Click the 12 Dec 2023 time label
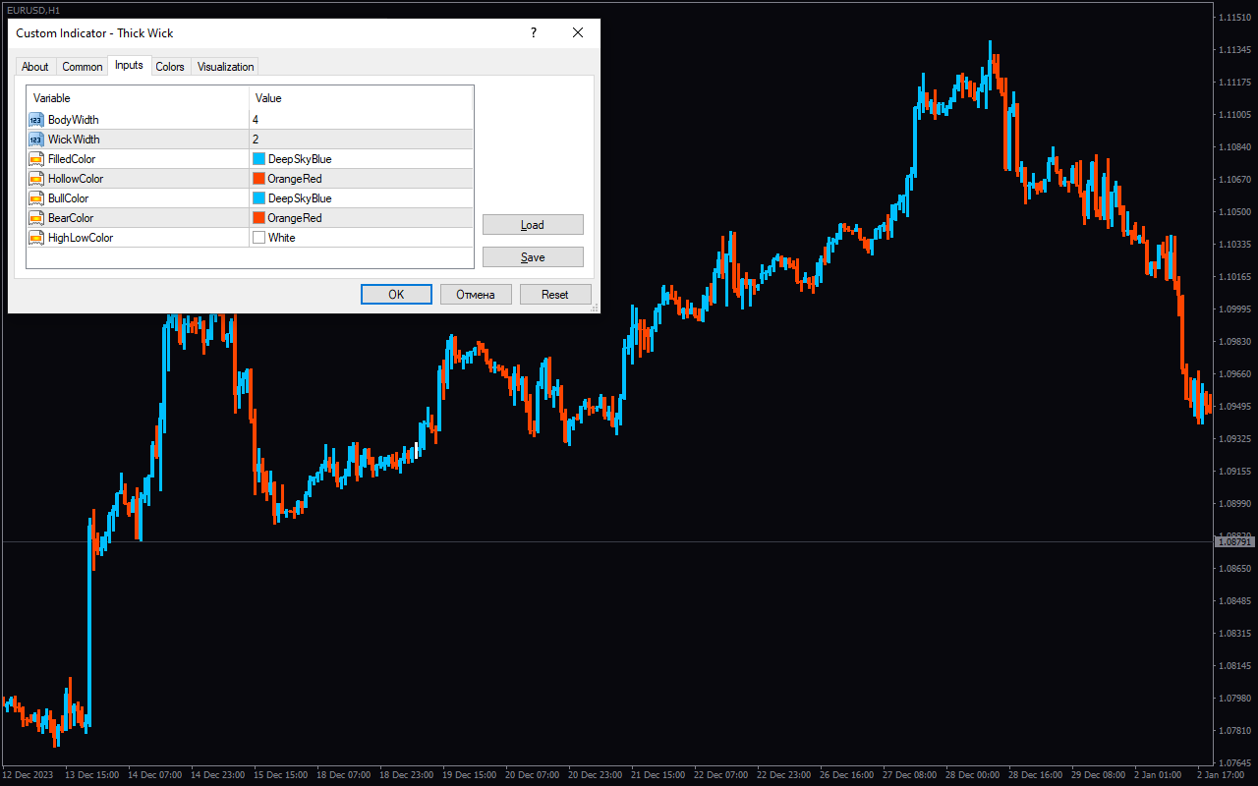 [x=27, y=775]
